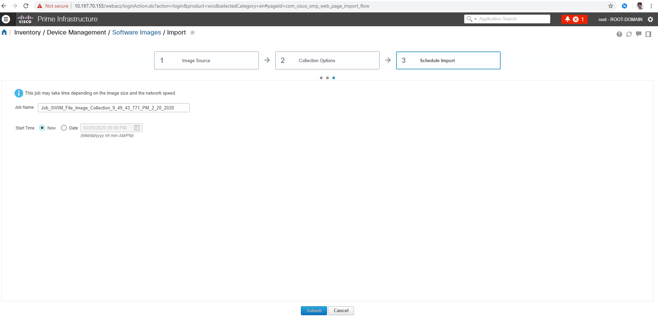Mark the Import page as favorite with the star
The image size is (658, 328).
pos(193,32)
